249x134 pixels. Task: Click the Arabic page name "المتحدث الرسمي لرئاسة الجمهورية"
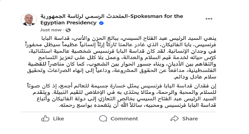[84, 16]
